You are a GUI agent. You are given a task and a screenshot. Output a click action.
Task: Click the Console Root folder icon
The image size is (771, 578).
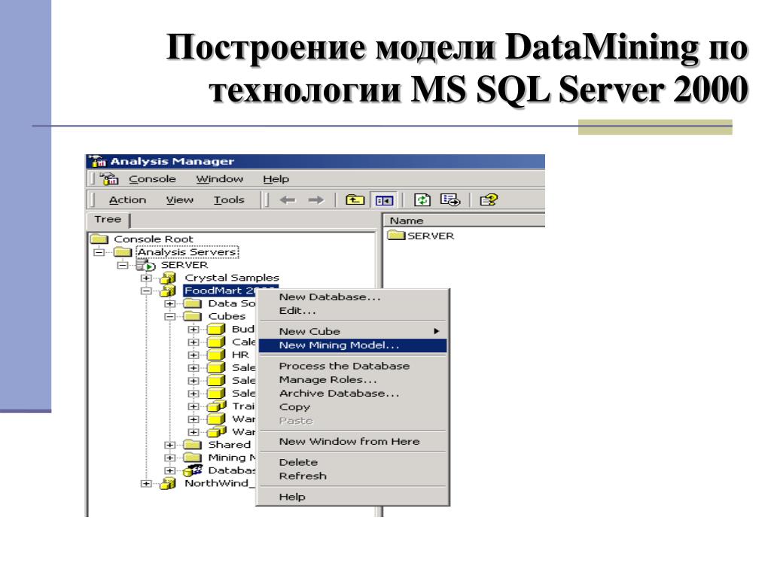[x=99, y=239]
